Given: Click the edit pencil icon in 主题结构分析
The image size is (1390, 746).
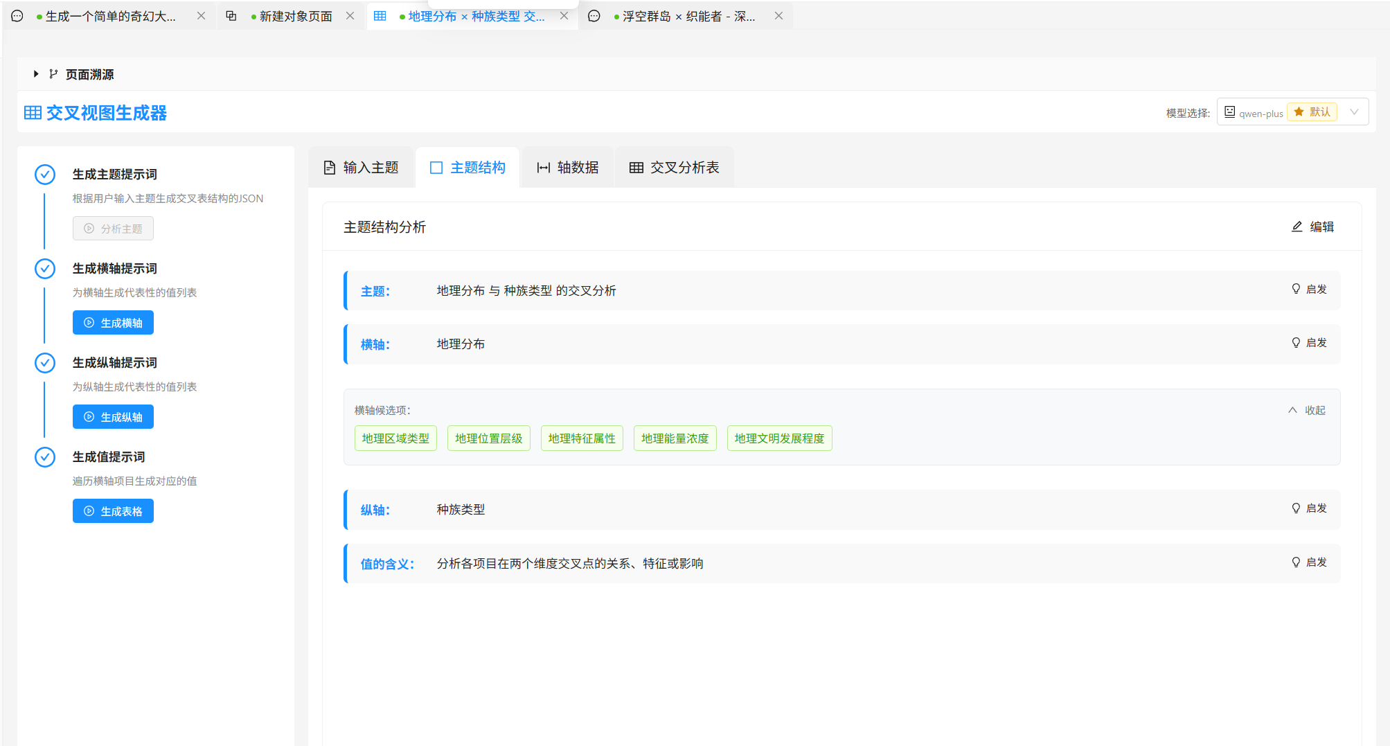Looking at the screenshot, I should (1297, 227).
